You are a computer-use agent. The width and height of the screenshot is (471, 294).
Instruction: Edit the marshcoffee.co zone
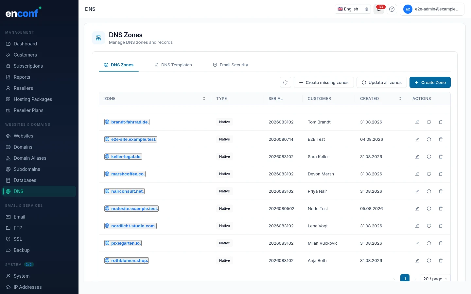[417, 174]
